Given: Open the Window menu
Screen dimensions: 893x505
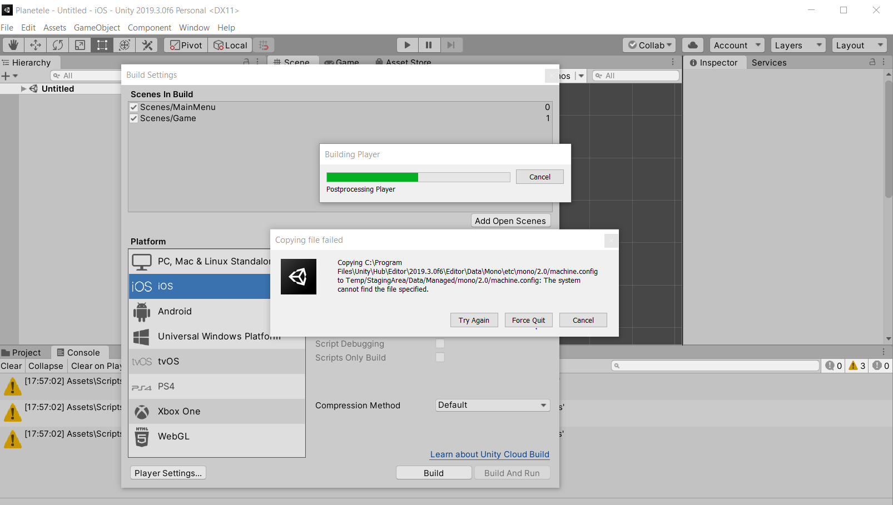Looking at the screenshot, I should (x=194, y=27).
